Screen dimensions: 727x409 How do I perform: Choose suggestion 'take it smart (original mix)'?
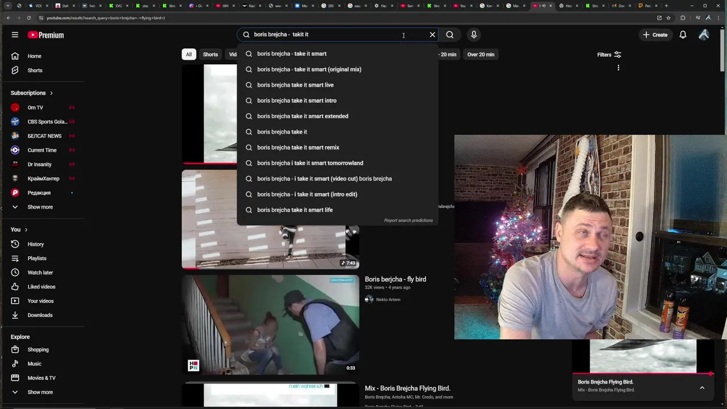coord(338,69)
